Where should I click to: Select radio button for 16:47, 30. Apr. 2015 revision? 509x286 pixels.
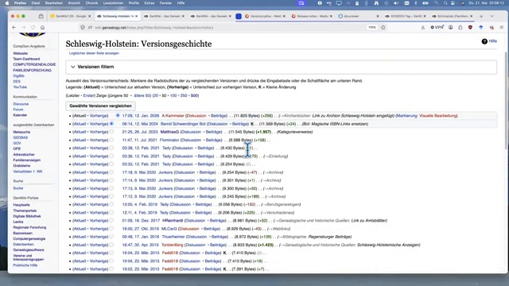(x=111, y=245)
